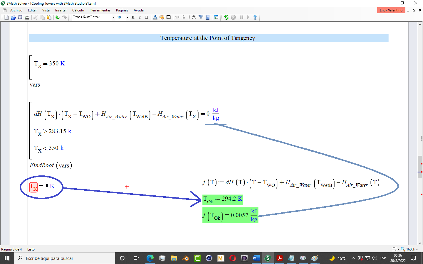
Task: Toggle bold formatting
Action: (x=133, y=17)
